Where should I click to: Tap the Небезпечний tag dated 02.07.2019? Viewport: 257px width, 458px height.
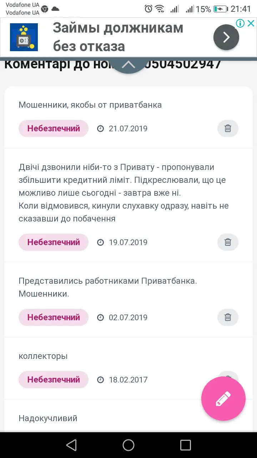pos(54,317)
